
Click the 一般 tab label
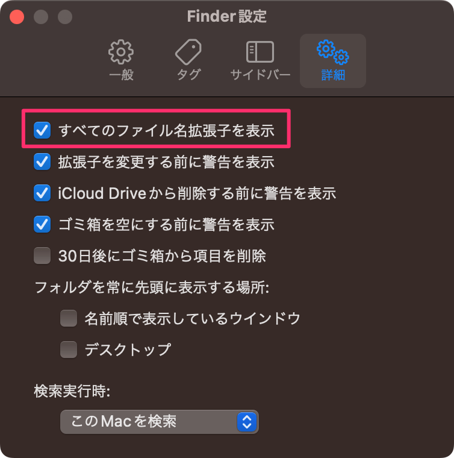click(122, 75)
